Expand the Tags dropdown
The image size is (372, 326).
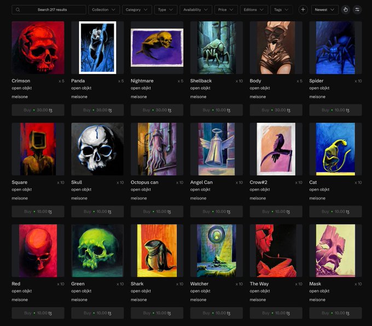281,10
